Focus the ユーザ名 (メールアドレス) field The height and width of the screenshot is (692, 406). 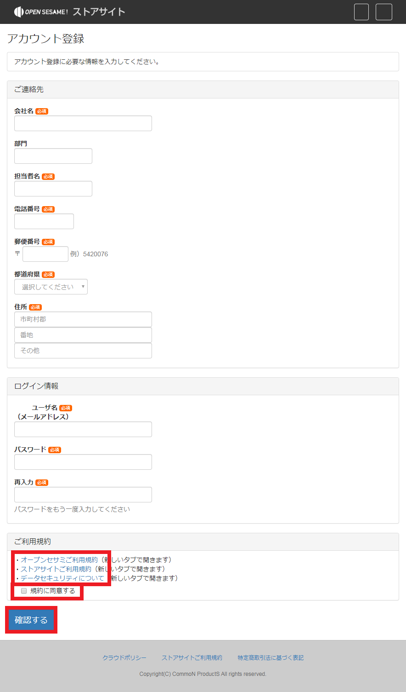(x=83, y=429)
